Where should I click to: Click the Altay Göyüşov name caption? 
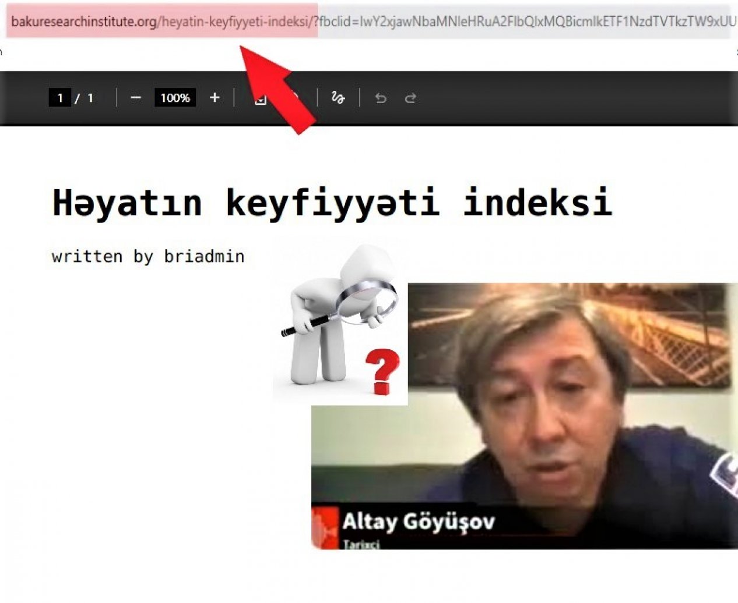[x=418, y=521]
